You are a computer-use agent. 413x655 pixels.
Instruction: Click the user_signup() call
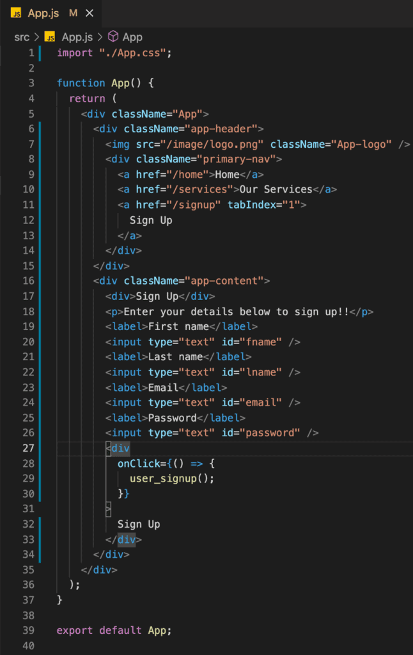(171, 478)
